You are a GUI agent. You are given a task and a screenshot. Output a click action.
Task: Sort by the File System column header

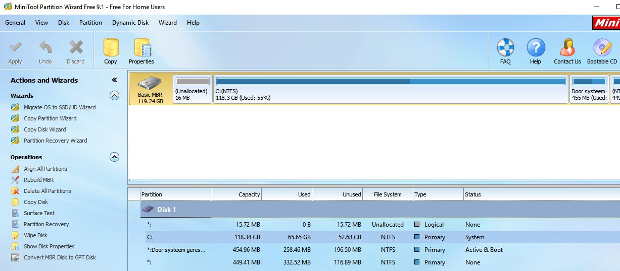[x=388, y=194]
